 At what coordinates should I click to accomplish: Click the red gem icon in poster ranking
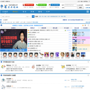(73, 37)
